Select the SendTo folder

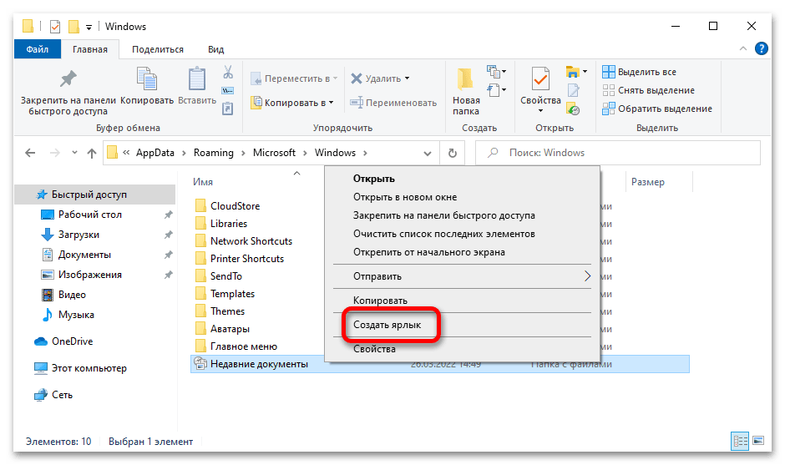218,276
